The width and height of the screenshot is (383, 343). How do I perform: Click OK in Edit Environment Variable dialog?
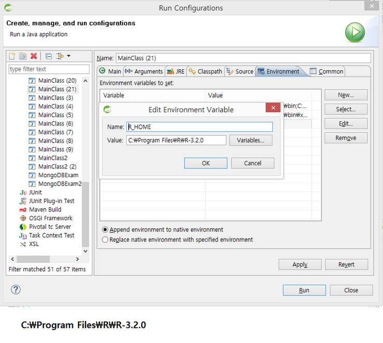205,163
